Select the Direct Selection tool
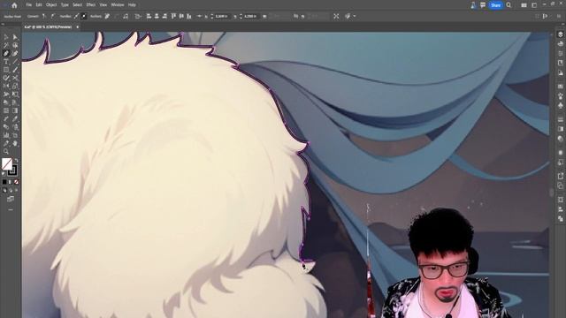This screenshot has width=566, height=318. pos(15,37)
